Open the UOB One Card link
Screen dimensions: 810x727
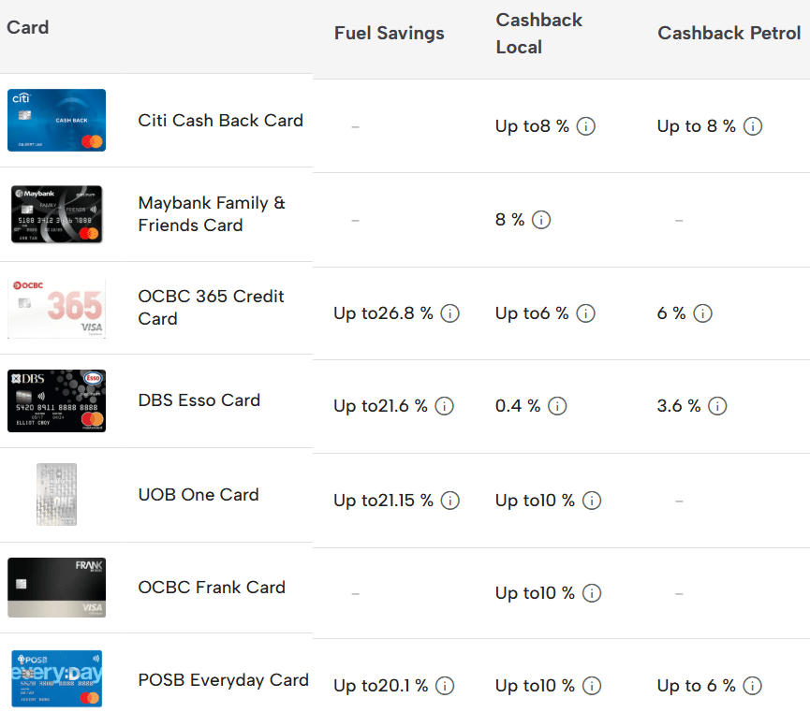pos(199,495)
